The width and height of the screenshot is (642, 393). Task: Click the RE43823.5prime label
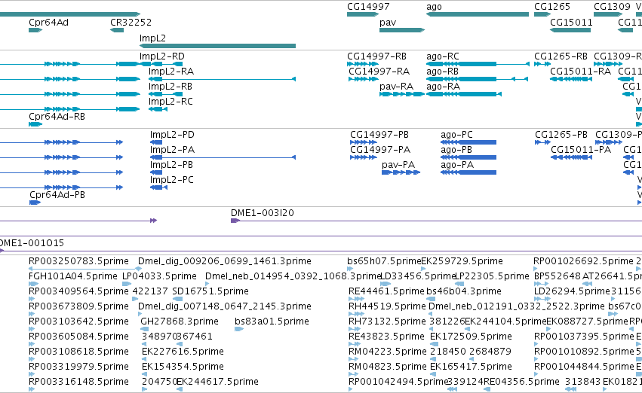tap(386, 337)
